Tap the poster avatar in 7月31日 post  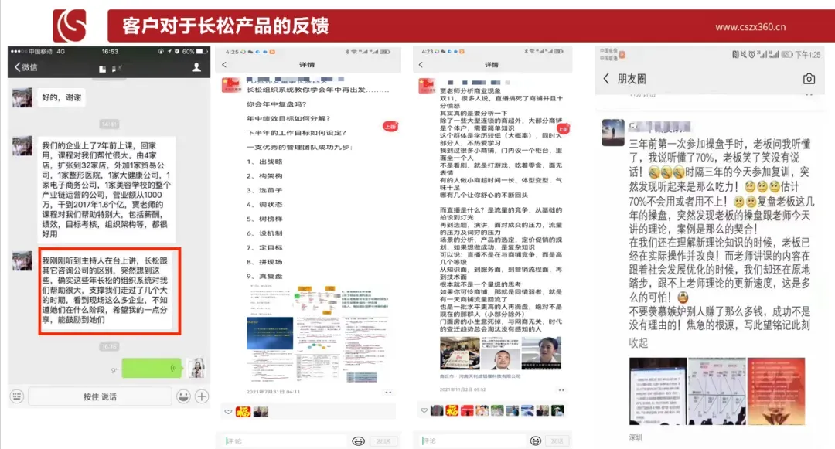point(231,85)
